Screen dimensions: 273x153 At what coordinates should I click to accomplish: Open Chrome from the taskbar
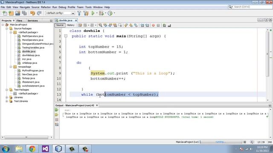[x=32, y=149]
